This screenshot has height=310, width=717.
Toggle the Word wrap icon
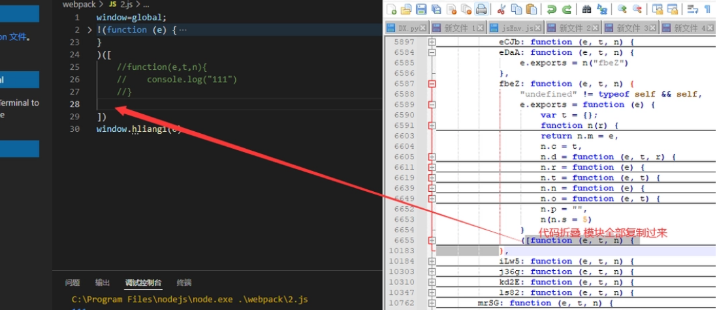(692, 8)
